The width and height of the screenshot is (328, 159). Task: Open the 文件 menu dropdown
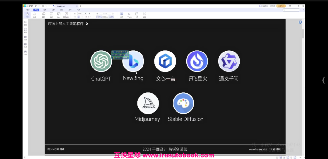pos(28,10)
